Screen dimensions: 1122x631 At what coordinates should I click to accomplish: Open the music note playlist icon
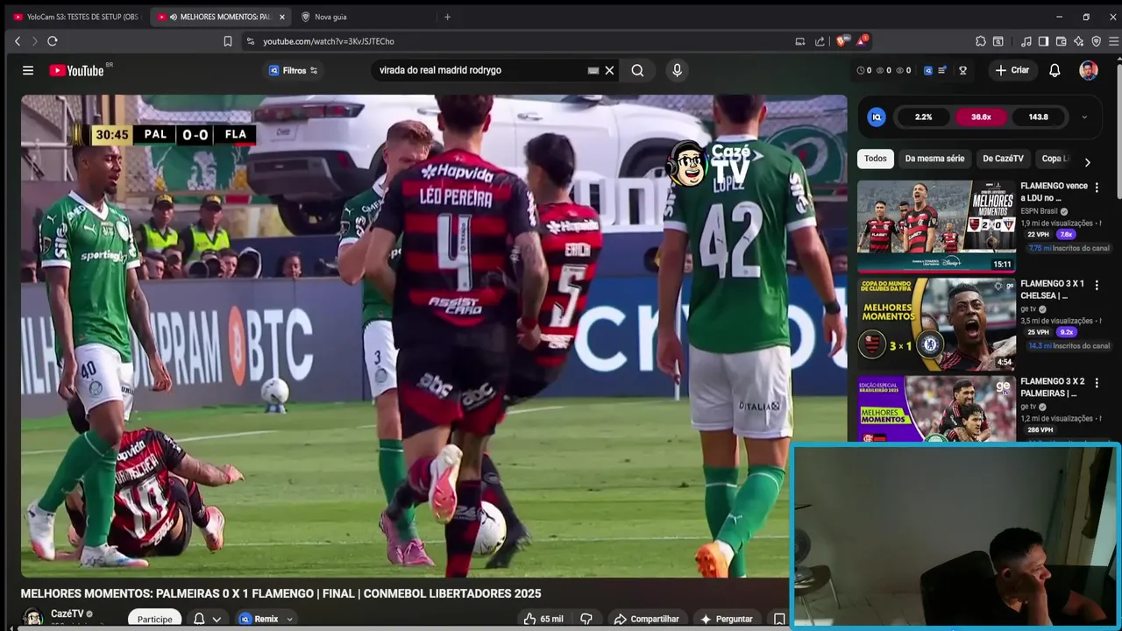tap(1026, 41)
